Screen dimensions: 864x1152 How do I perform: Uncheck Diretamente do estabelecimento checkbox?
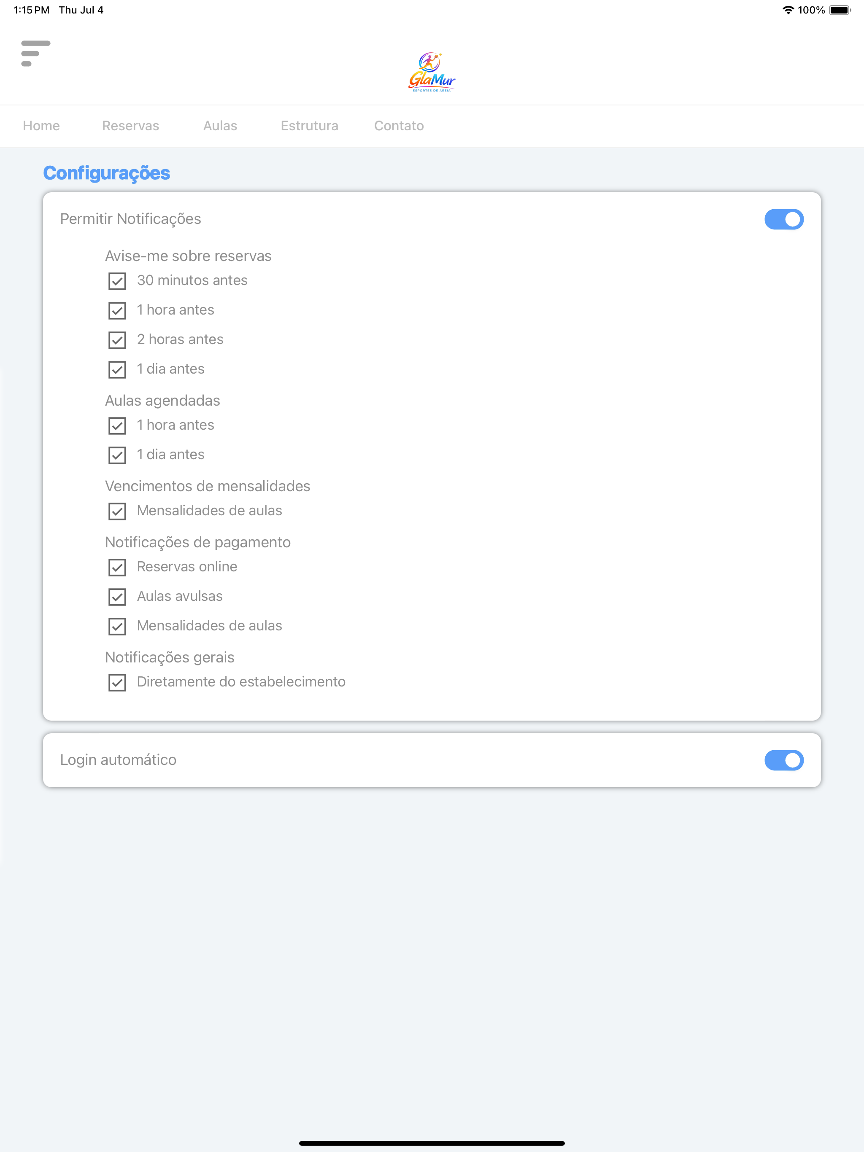(117, 682)
